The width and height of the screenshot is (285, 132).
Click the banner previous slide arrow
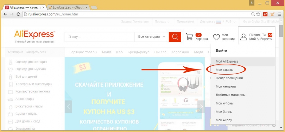coord(68,107)
